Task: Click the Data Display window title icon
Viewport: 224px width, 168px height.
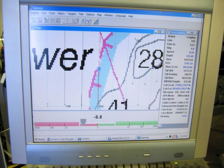Action: pyautogui.click(x=169, y=32)
